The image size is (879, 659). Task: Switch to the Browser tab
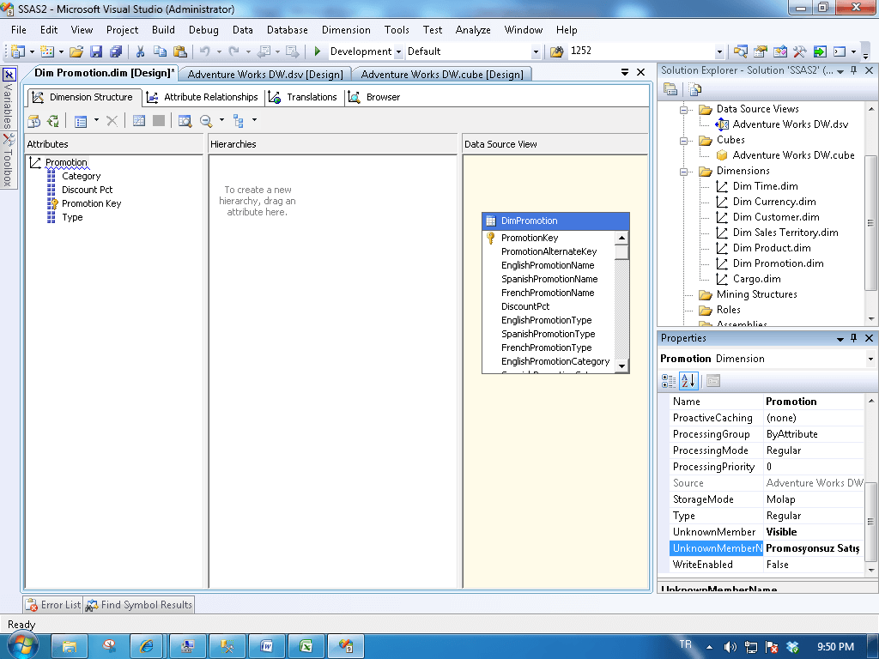374,97
